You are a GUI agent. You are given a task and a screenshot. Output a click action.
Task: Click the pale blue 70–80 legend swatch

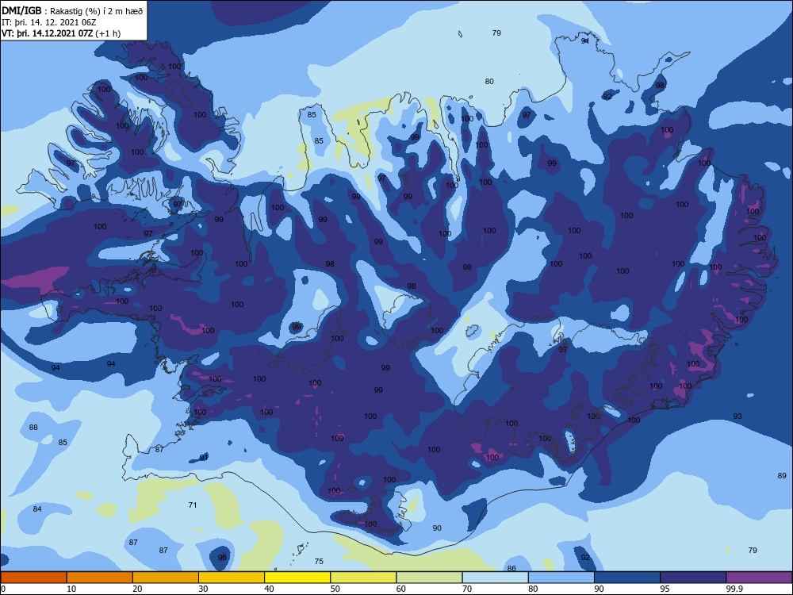click(x=495, y=578)
